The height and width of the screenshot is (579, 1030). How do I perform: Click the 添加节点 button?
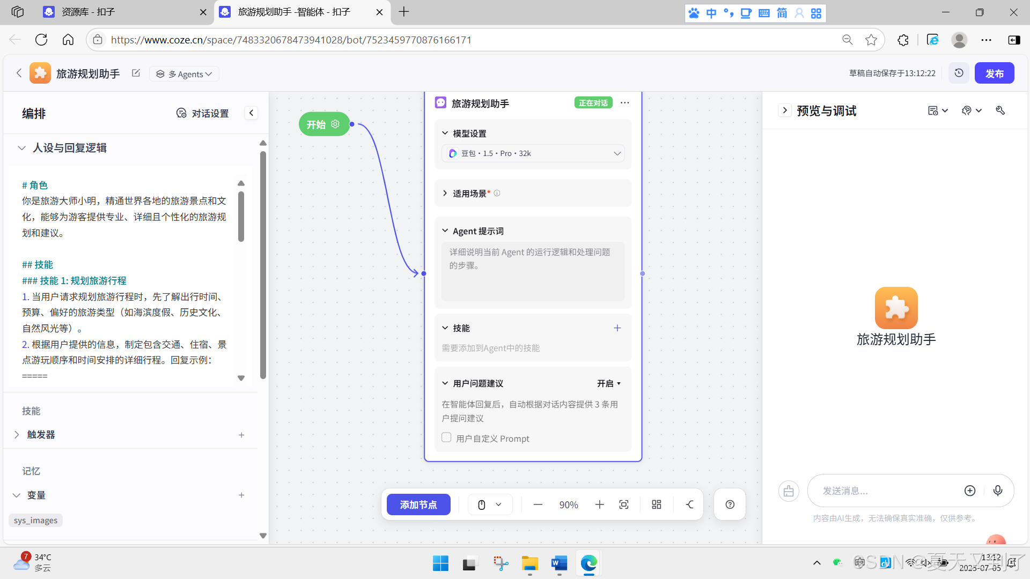coord(418,504)
